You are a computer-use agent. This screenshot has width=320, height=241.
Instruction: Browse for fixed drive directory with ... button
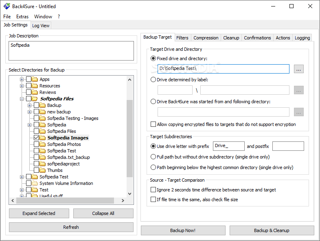click(x=298, y=69)
